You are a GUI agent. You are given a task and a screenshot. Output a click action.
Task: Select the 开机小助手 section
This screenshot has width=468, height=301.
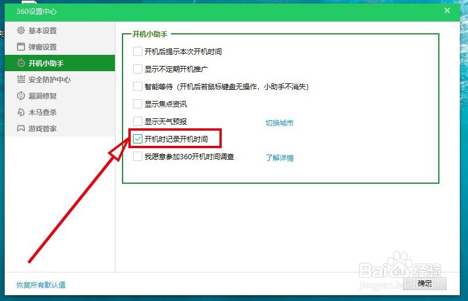tap(60, 63)
